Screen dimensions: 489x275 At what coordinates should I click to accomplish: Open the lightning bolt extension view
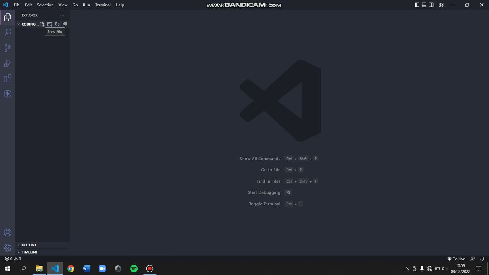[8, 94]
